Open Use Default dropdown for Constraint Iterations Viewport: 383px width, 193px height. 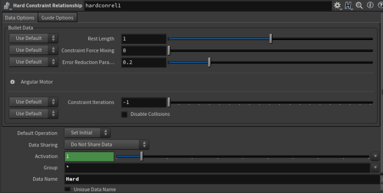tap(34, 102)
